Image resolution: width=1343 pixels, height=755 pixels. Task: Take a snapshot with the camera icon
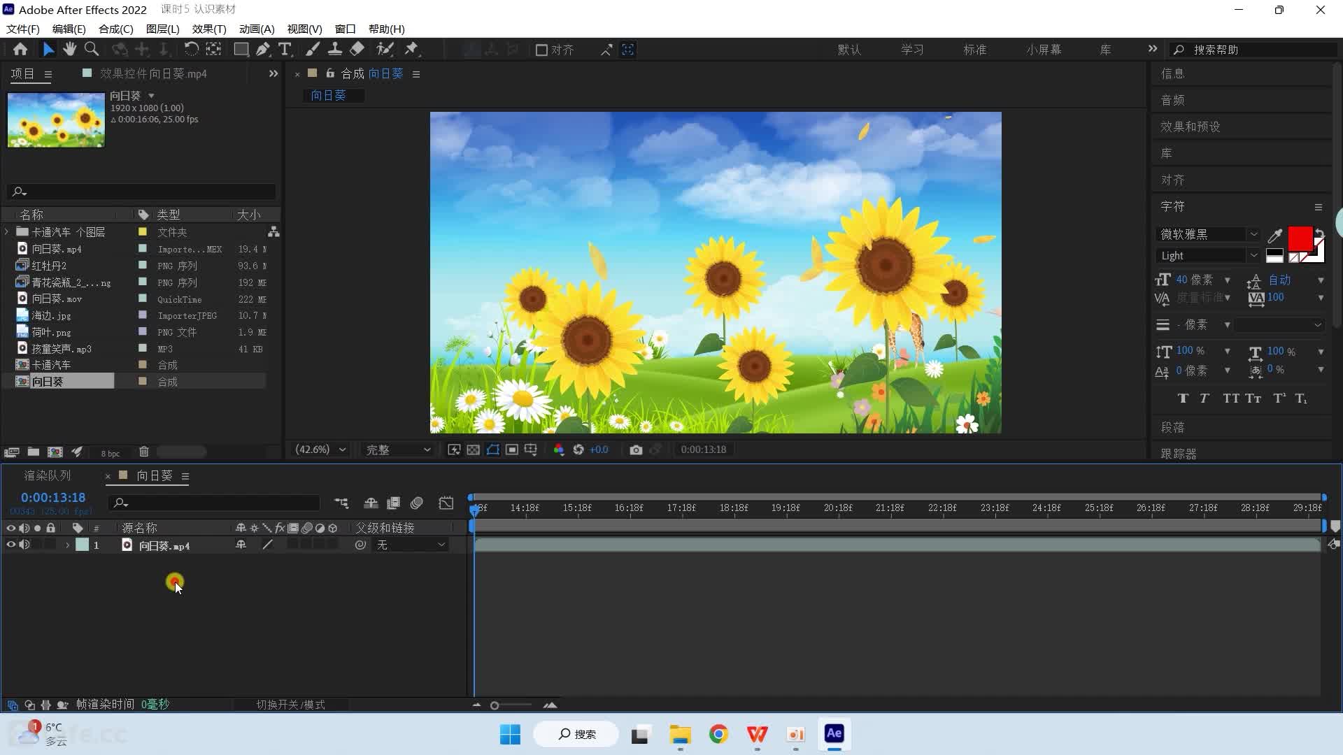coord(636,450)
